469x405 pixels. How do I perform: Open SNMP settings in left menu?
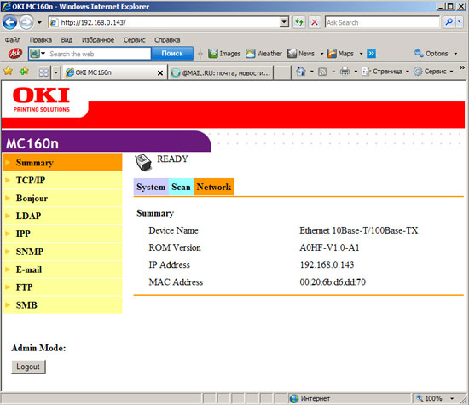coord(62,252)
